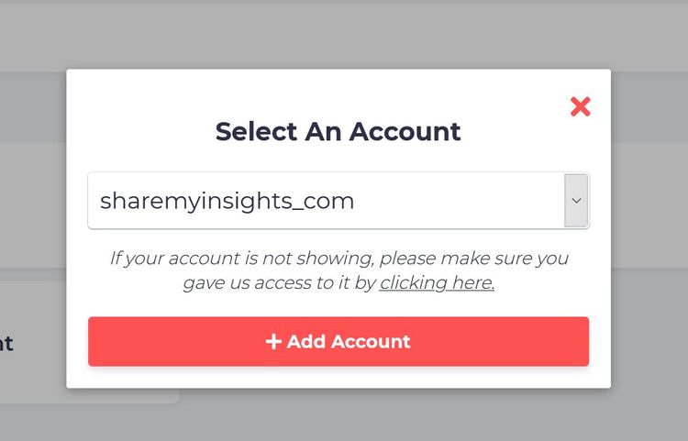Viewport: 688px width, 441px height.
Task: Close the Select An Account dialog
Action: tap(580, 106)
